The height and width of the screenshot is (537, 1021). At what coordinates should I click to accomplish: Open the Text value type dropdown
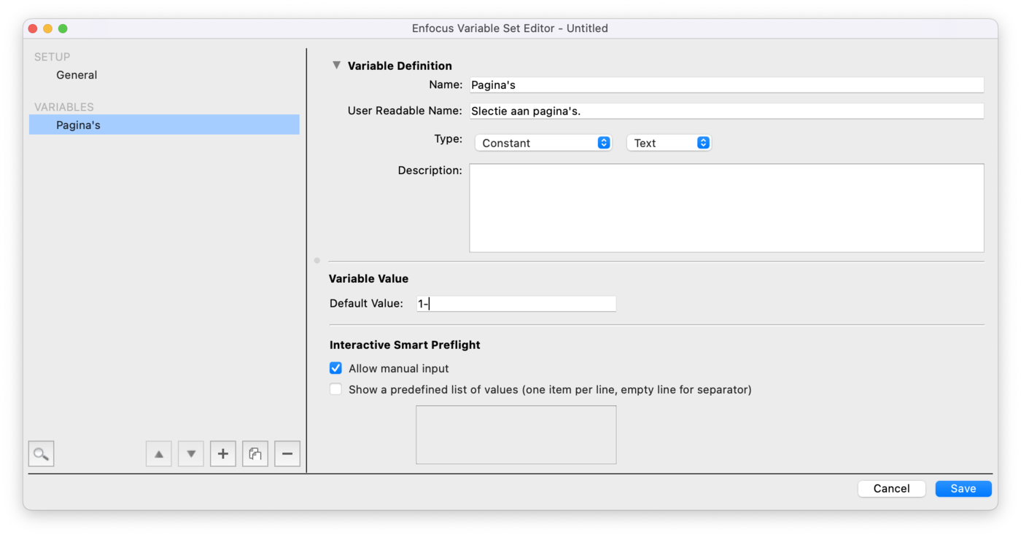669,143
